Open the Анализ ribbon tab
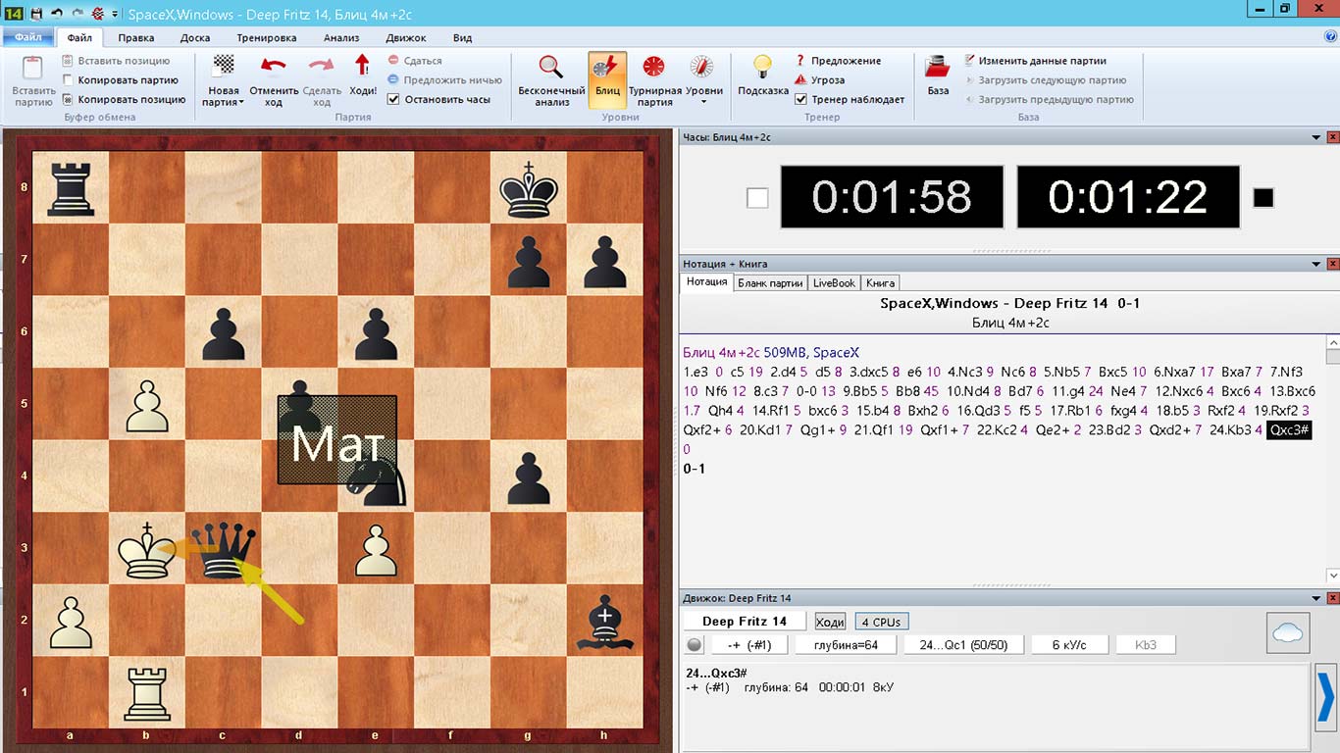Screen dimensions: 1340x753 pyautogui.click(x=340, y=38)
